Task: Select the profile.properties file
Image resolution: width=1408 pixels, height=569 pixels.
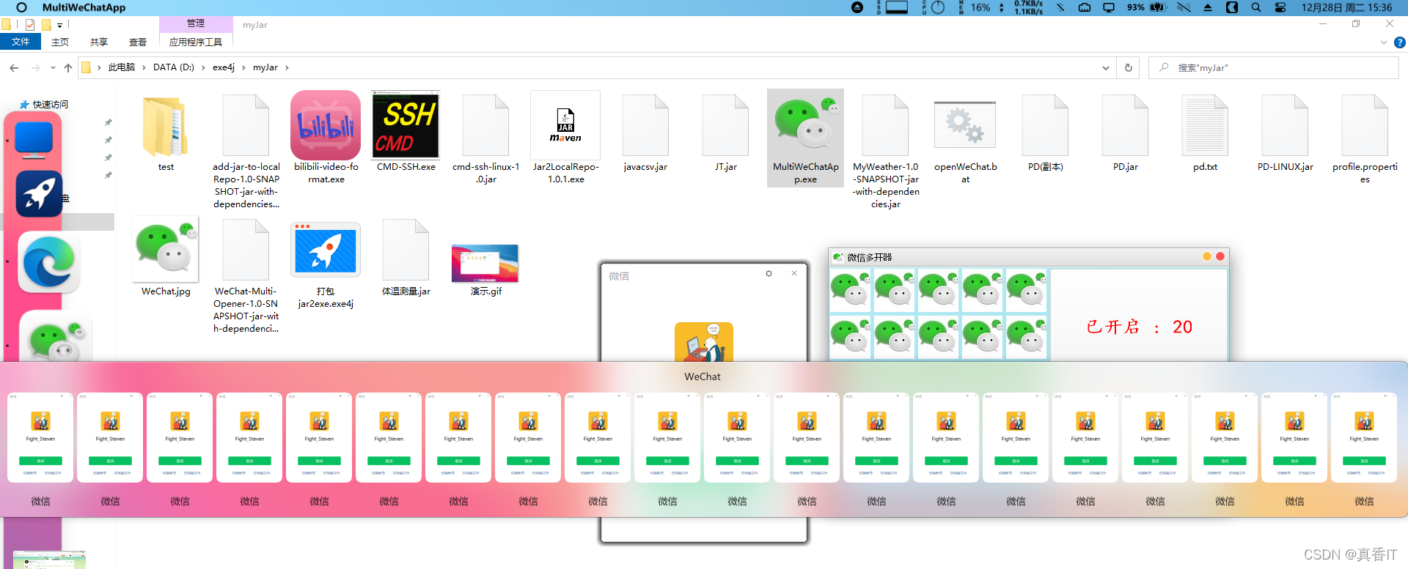Action: tap(1365, 125)
